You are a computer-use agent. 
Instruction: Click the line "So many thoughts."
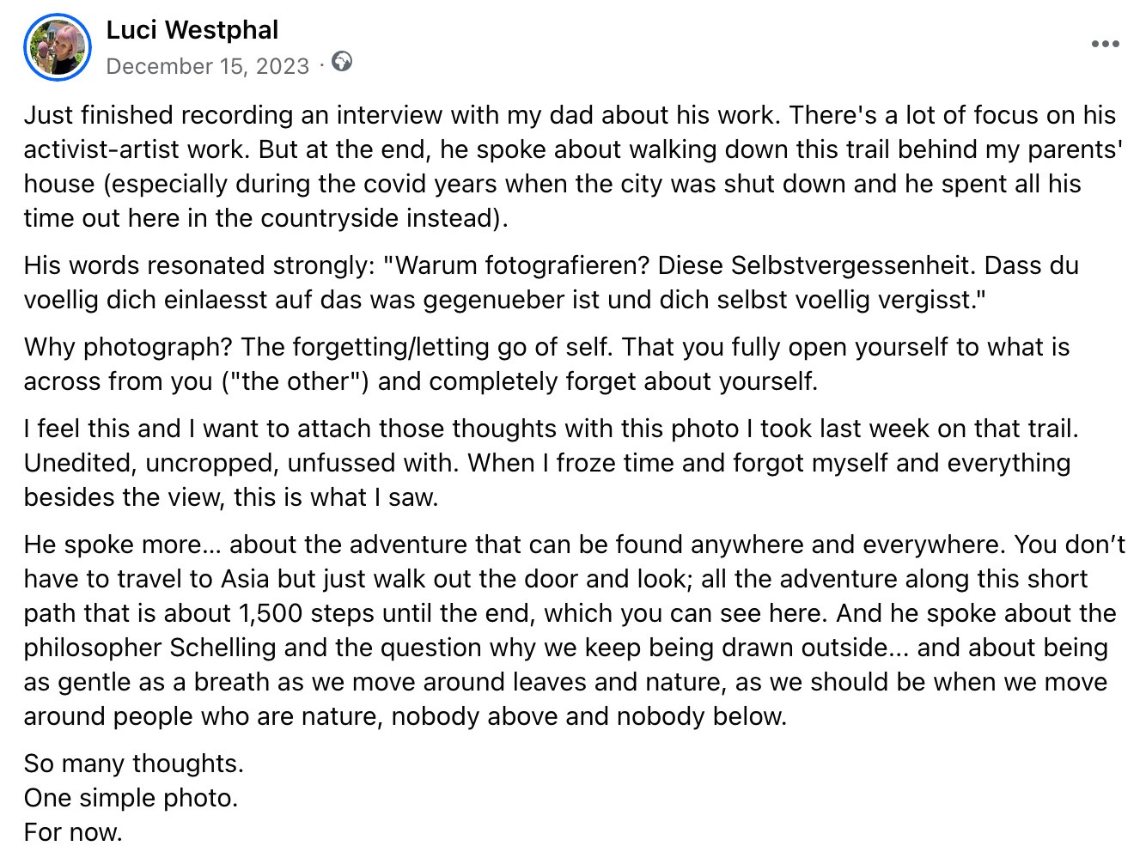134,764
